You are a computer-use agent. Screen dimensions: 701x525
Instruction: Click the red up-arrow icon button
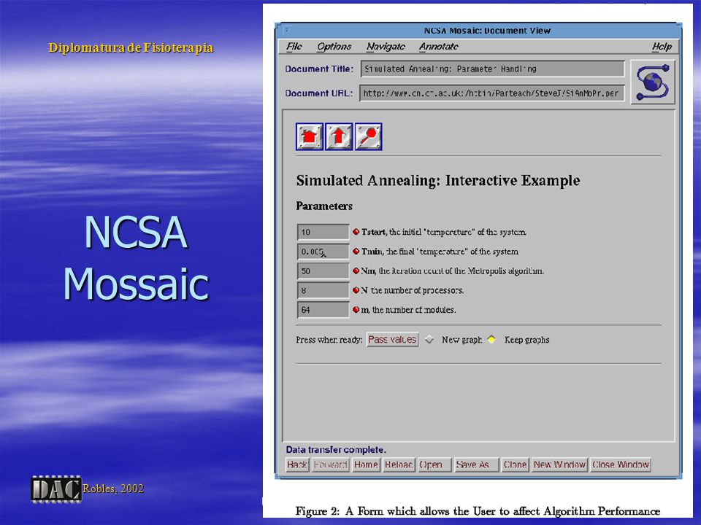pyautogui.click(x=339, y=136)
